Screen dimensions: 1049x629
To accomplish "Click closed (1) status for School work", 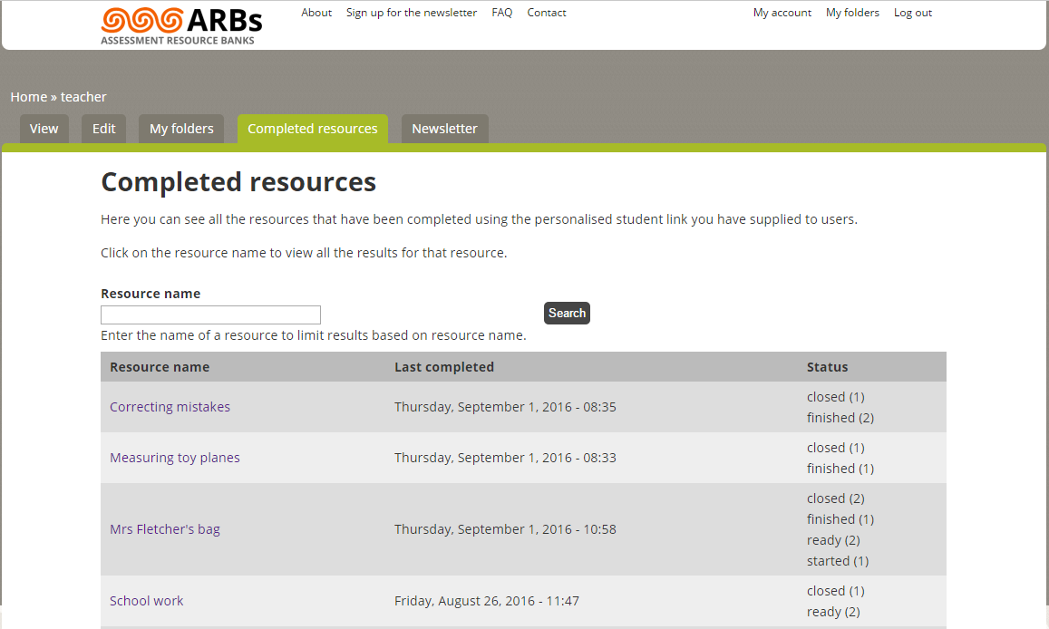I will [x=836, y=591].
